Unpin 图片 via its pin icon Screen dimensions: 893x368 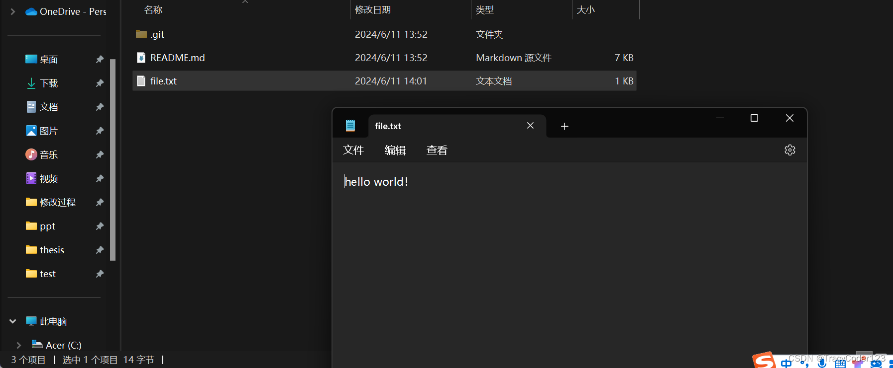point(100,131)
